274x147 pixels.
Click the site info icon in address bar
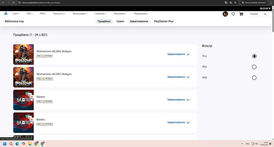(19, 3)
